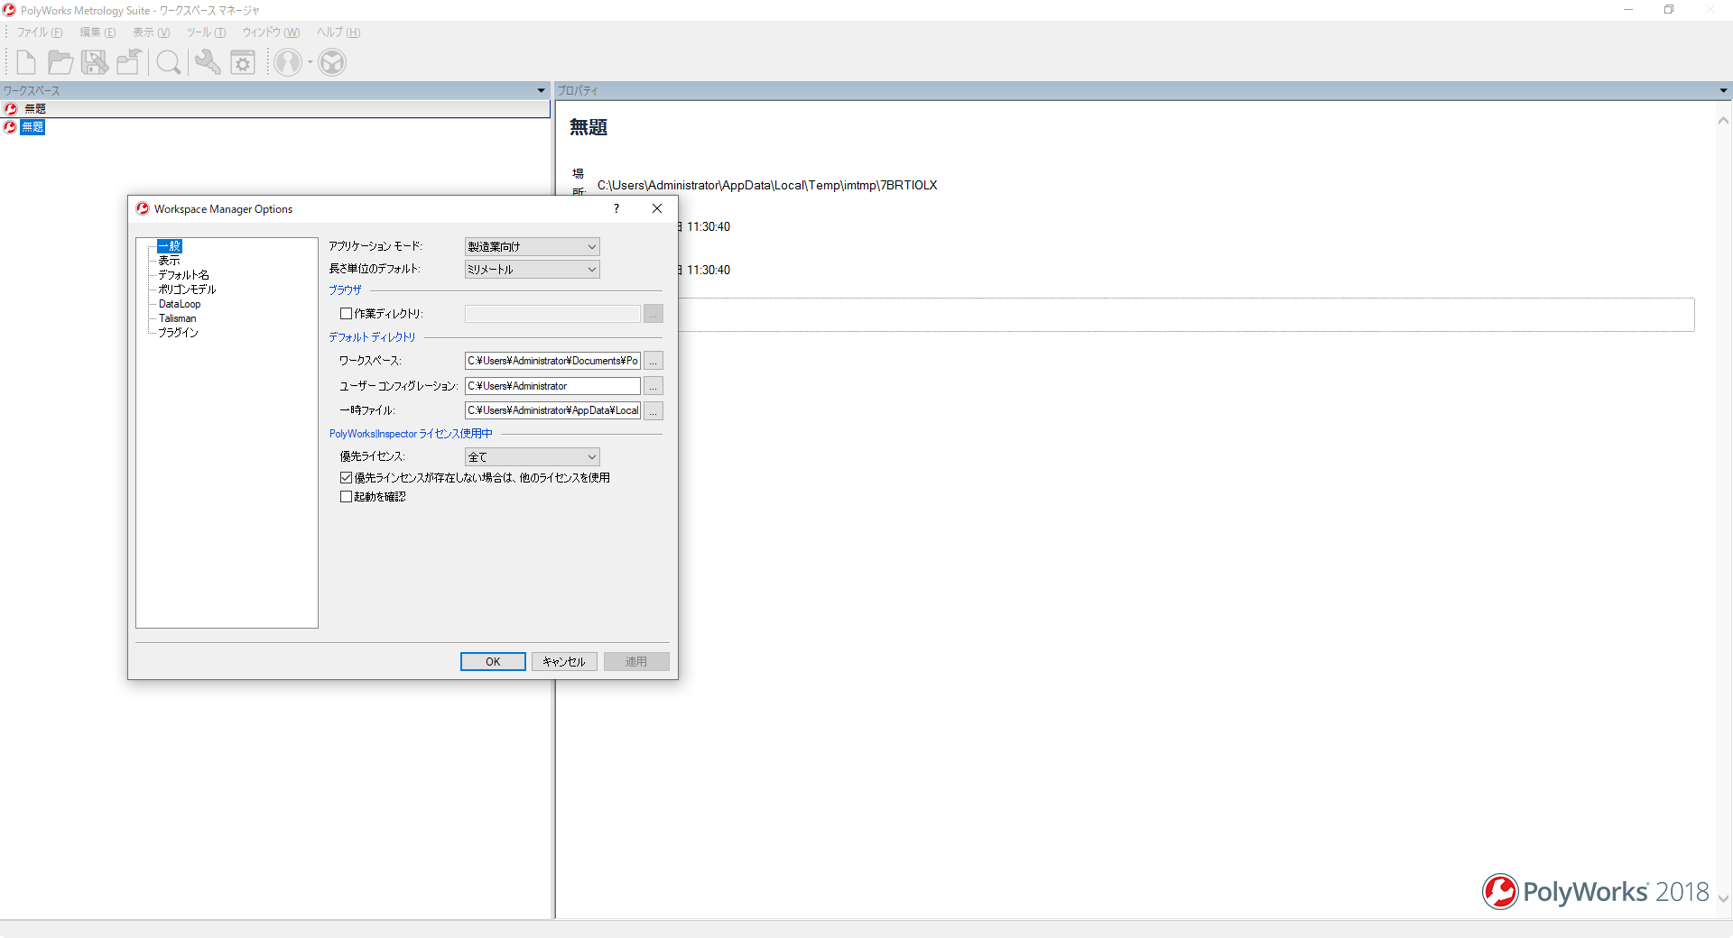Click the ユーザー コンフィグレーション path field

[x=552, y=386]
